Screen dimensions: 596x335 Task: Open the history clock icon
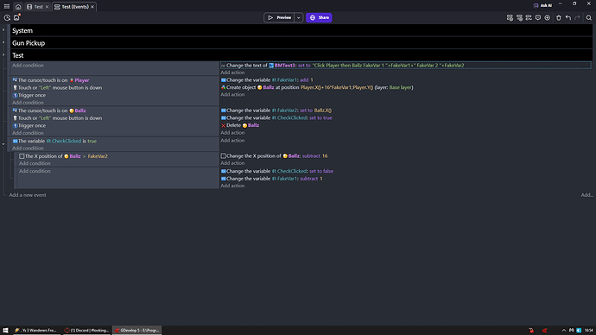[7, 17]
